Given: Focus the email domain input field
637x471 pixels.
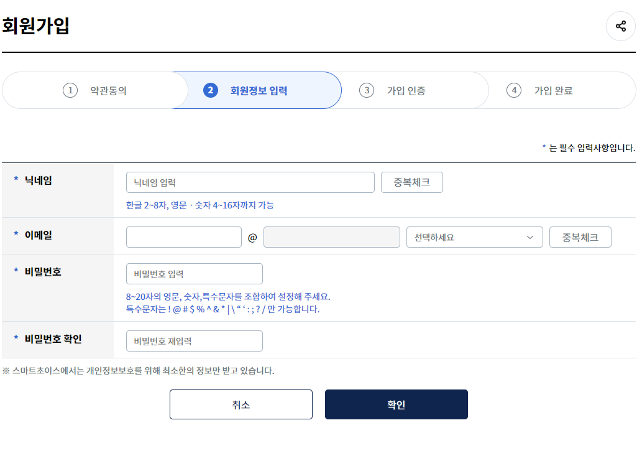Looking at the screenshot, I should point(332,237).
